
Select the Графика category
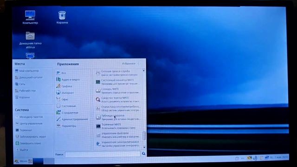pos(64,86)
